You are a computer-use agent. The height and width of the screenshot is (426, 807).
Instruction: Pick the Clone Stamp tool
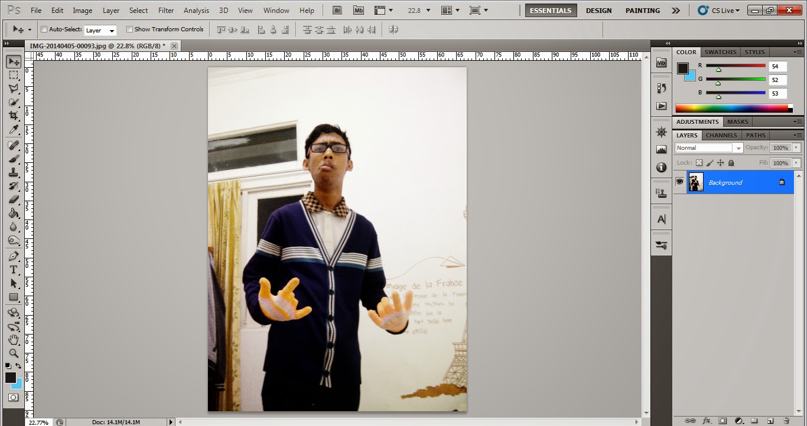pyautogui.click(x=14, y=172)
